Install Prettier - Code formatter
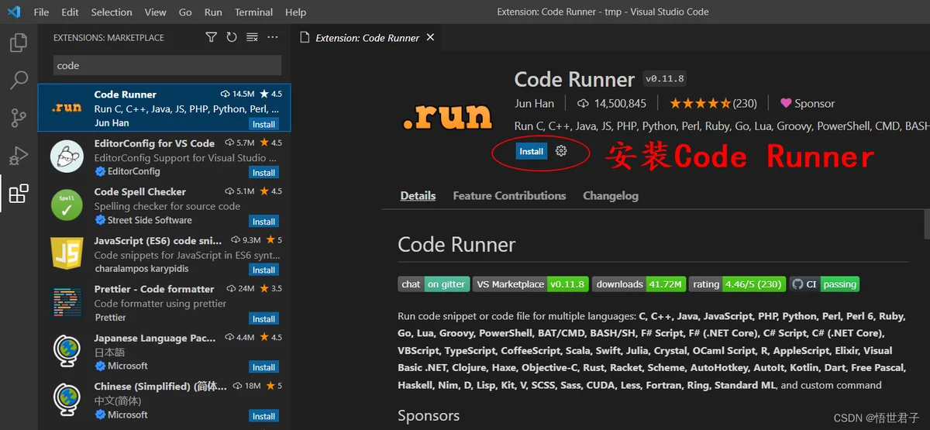Image resolution: width=930 pixels, height=430 pixels. (x=263, y=318)
